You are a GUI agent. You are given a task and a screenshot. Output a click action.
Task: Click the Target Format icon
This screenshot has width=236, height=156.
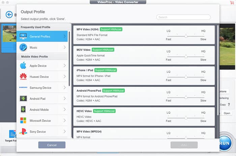coord(13,134)
